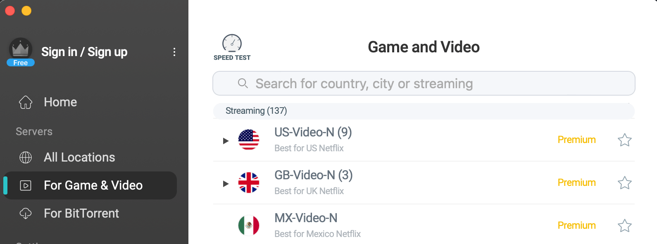
Task: Expand the US-Video-N (9) server group
Action: point(226,141)
